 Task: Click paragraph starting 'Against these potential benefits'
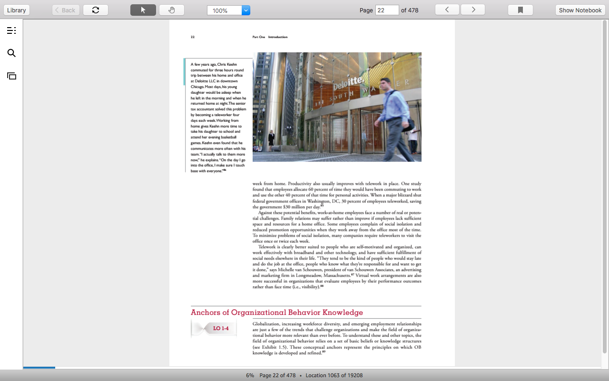(337, 227)
